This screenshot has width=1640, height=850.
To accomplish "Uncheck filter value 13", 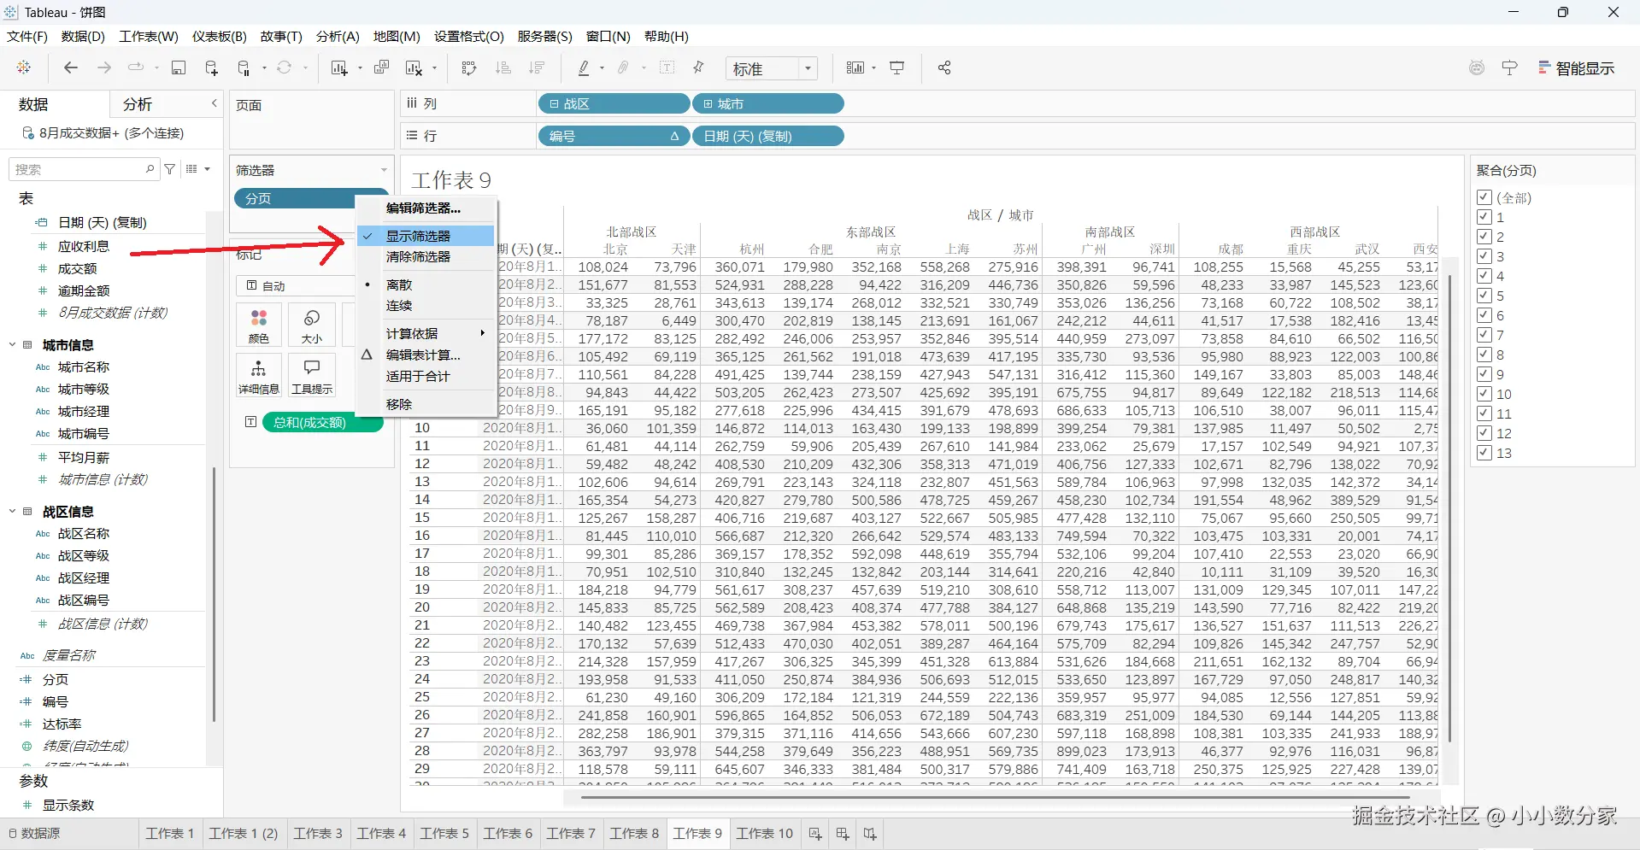I will (1484, 453).
